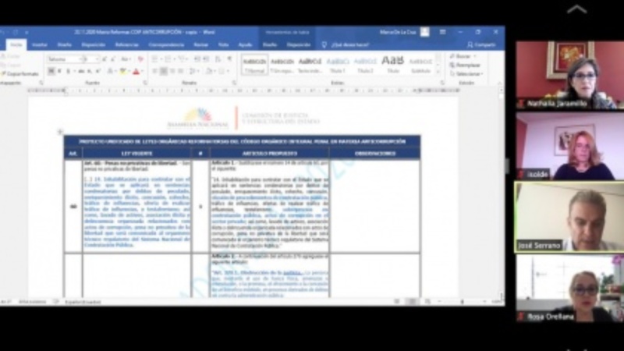Viewport: 624px width, 351px height.
Task: Click the lightbulb '¿Qué desea hacer?' search
Action: click(x=346, y=45)
